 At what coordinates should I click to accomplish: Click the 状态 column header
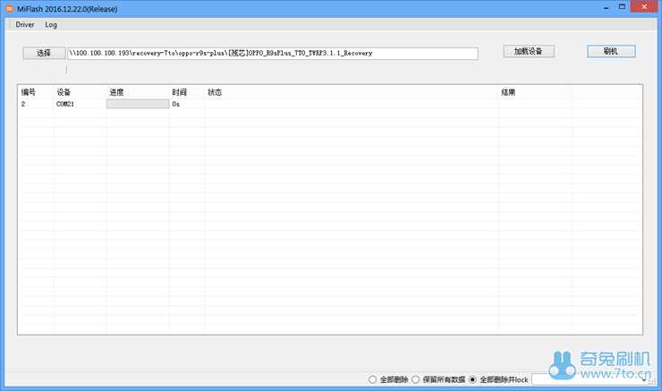pyautogui.click(x=215, y=92)
